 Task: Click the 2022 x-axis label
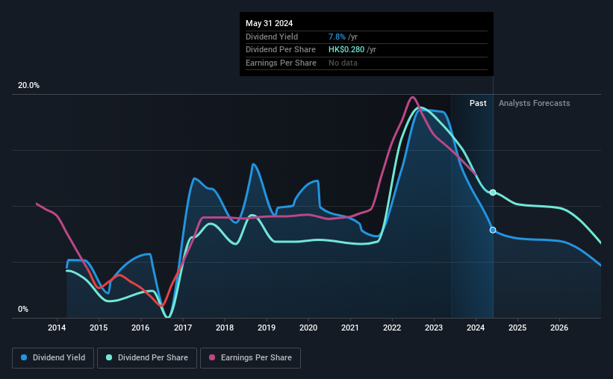pyautogui.click(x=392, y=328)
